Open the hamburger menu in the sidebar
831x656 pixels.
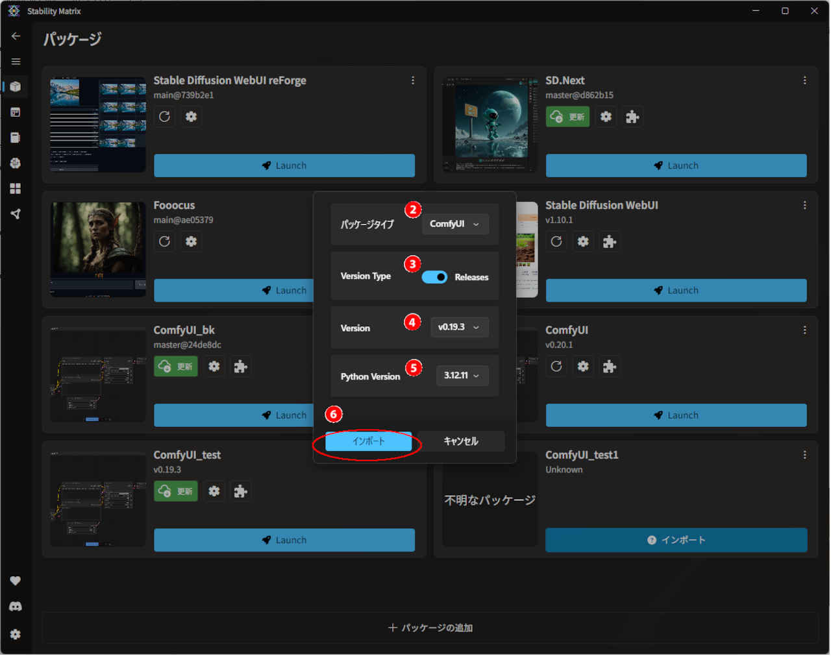pos(16,62)
